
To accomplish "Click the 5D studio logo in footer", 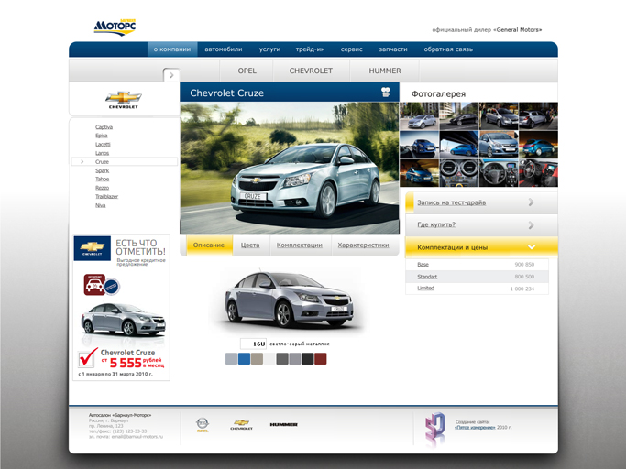I will point(434,429).
